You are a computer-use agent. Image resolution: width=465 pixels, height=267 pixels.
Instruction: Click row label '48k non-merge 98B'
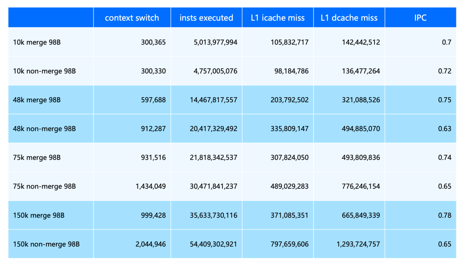click(x=44, y=129)
